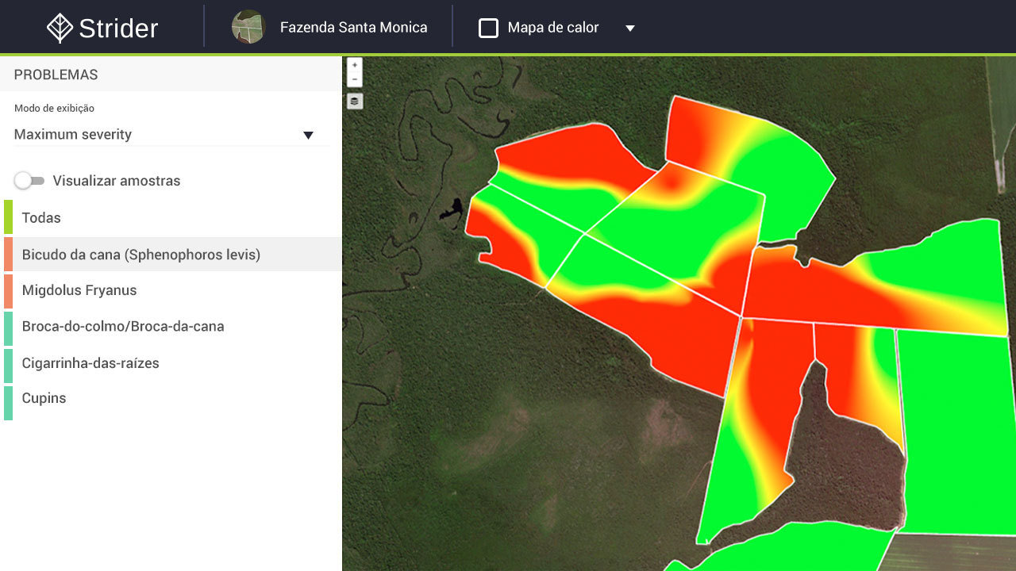Click the Strider leaf logo icon
Image resolution: width=1016 pixels, height=571 pixels.
(60, 28)
